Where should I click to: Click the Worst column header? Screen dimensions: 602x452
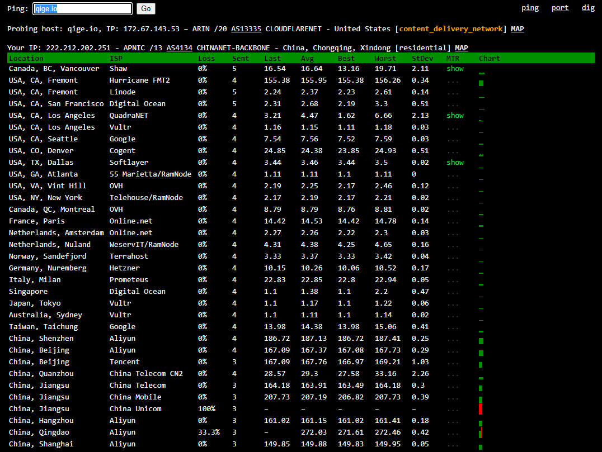[x=385, y=58]
